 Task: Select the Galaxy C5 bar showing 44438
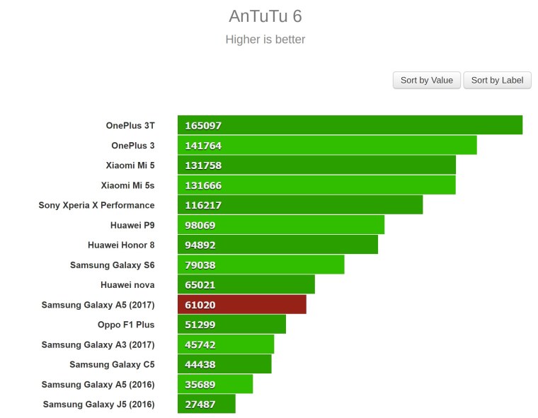[x=224, y=364]
